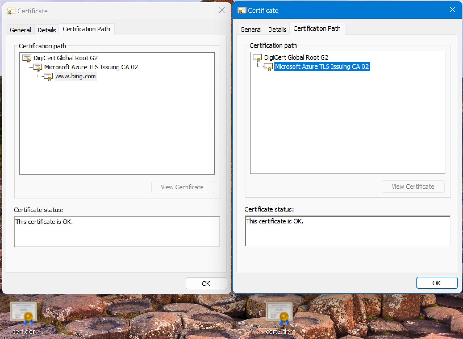Screen dimensions: 463x339
Task: Close the left Certificate window
Action: pos(222,11)
